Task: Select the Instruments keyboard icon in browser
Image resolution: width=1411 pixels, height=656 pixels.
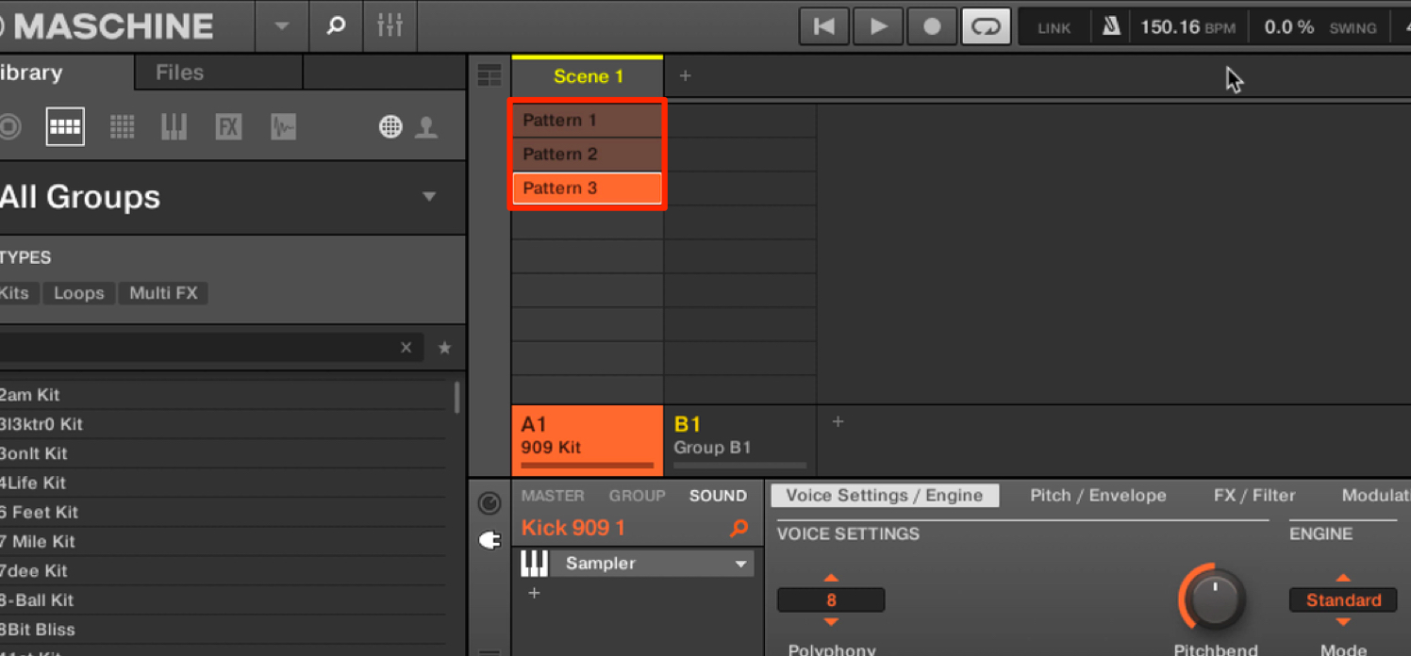Action: coord(174,126)
